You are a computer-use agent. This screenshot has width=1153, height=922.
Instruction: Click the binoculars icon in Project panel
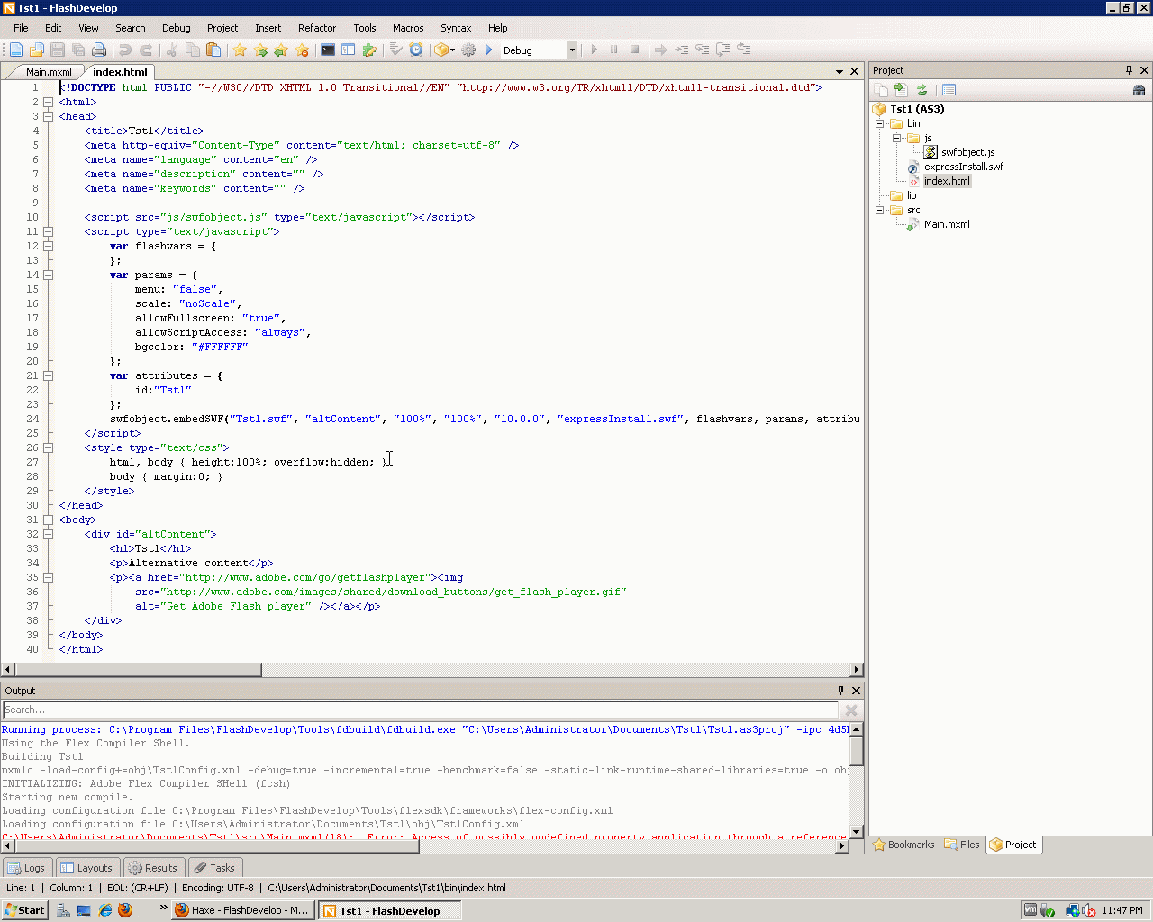1139,90
